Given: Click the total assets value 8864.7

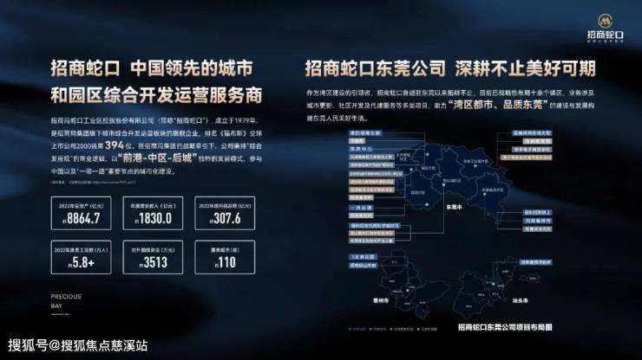Looking at the screenshot, I should [x=83, y=219].
